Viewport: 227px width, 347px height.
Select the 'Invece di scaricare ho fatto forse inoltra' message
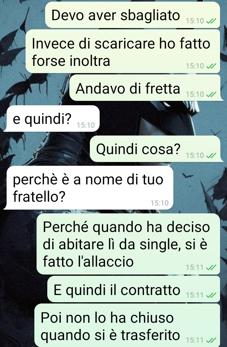[123, 51]
